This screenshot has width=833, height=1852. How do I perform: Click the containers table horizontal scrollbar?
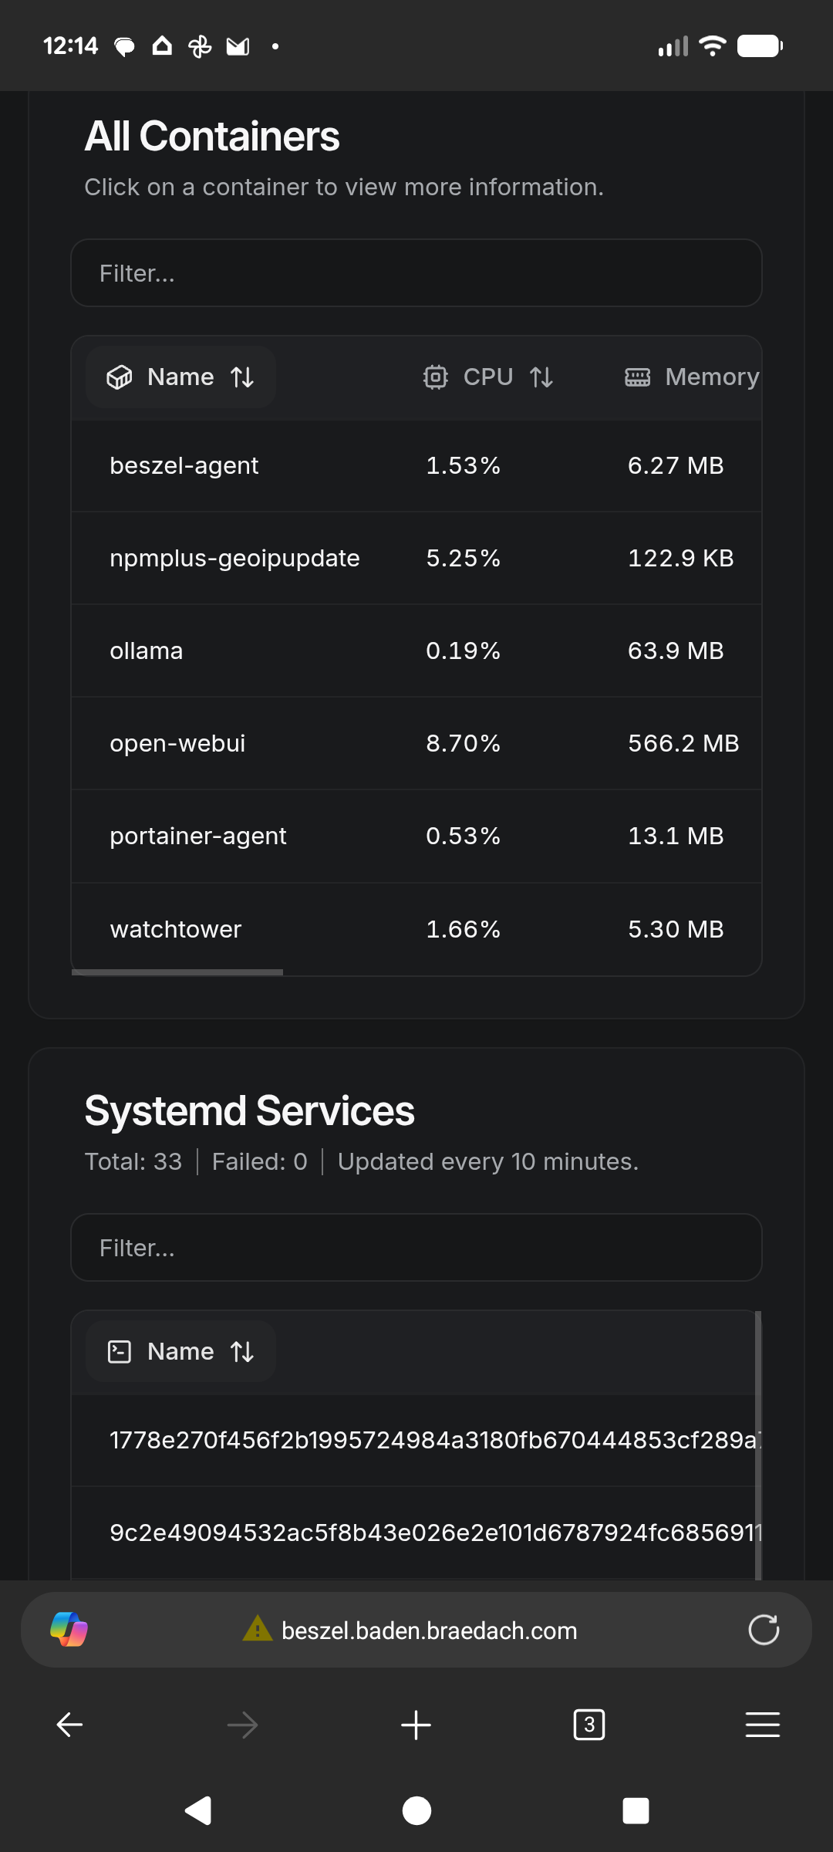click(x=177, y=972)
